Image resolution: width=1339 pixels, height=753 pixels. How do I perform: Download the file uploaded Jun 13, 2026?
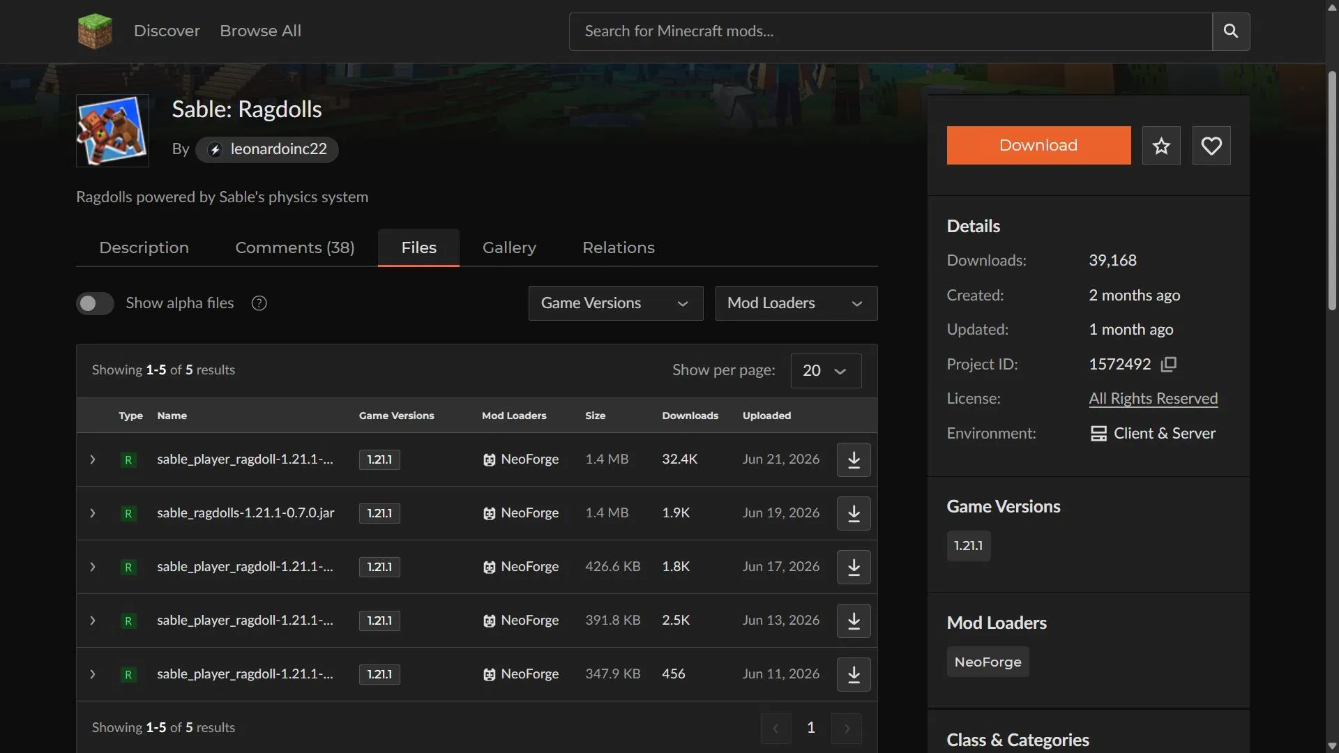pos(854,621)
